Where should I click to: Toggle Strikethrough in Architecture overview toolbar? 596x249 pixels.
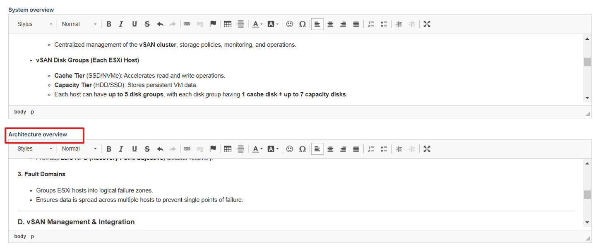coord(147,149)
